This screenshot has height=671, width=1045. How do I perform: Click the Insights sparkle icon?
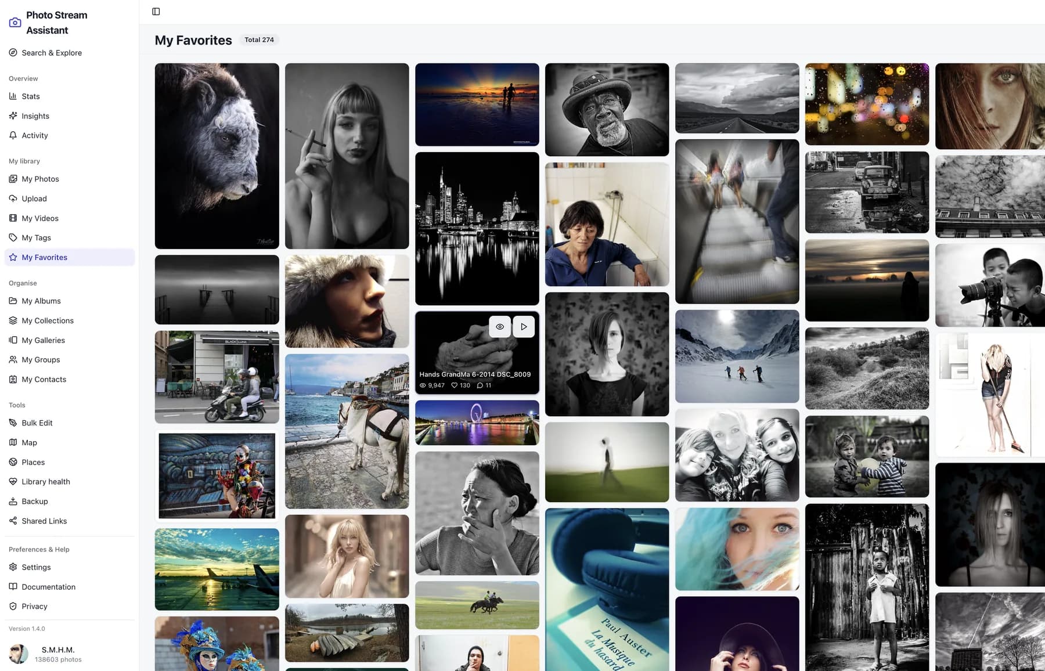tap(13, 116)
